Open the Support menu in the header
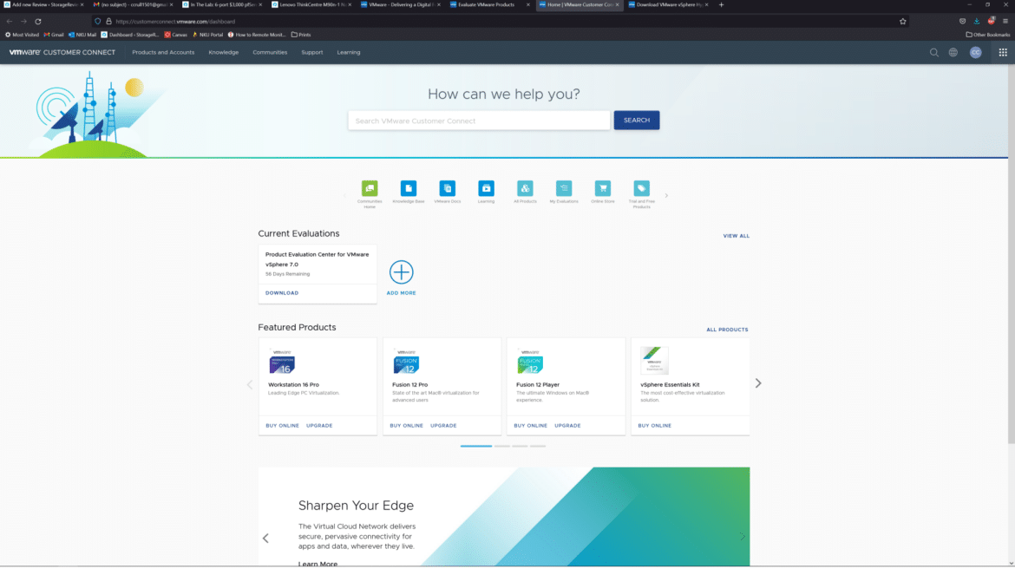Image resolution: width=1015 pixels, height=575 pixels. pos(312,52)
